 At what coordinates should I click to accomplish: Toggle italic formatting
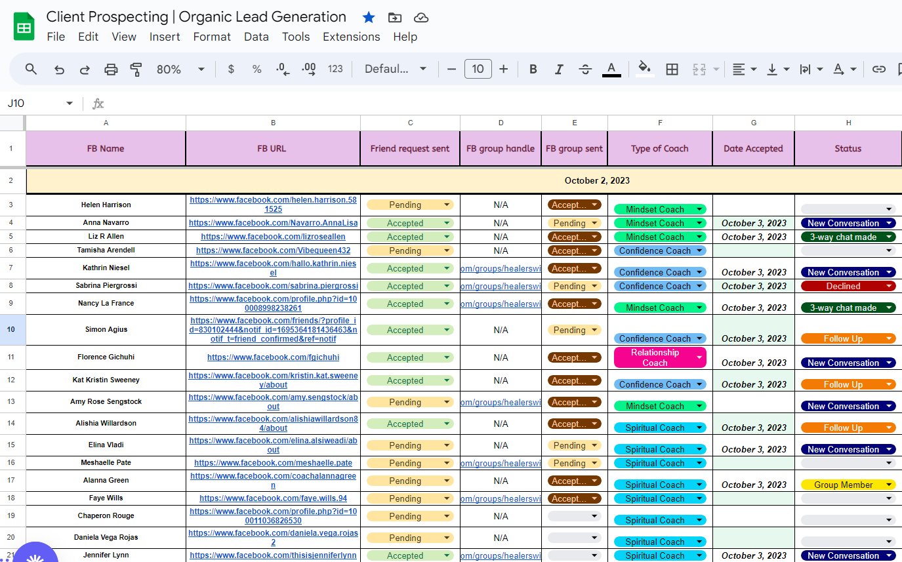pyautogui.click(x=559, y=69)
